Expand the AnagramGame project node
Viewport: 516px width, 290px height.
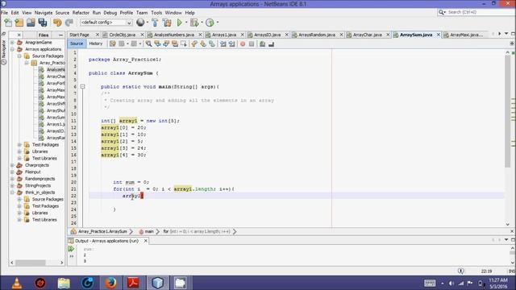pos(12,43)
